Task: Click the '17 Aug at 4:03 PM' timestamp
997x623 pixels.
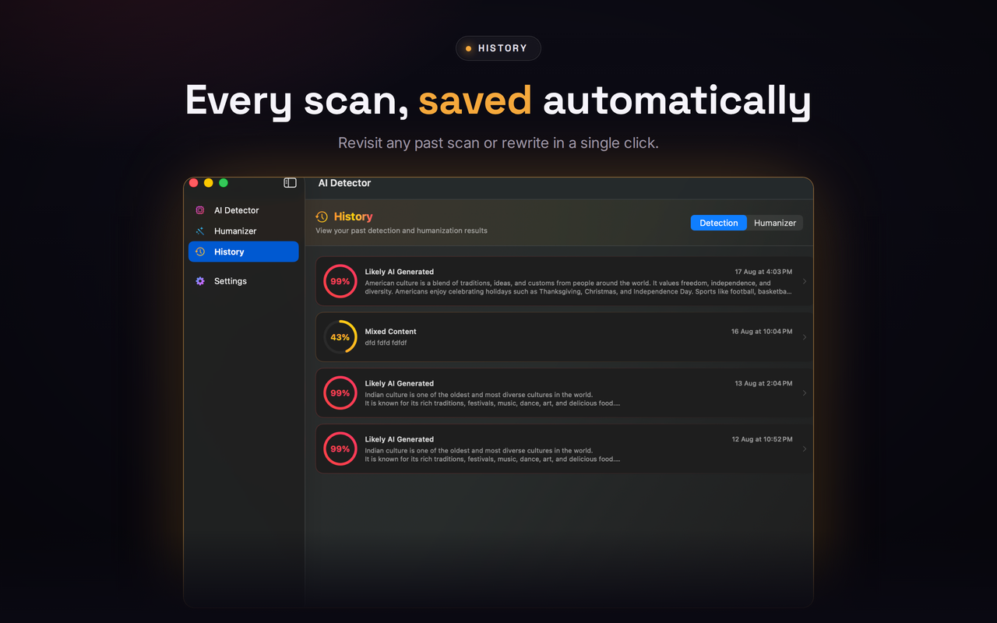Action: coord(763,272)
